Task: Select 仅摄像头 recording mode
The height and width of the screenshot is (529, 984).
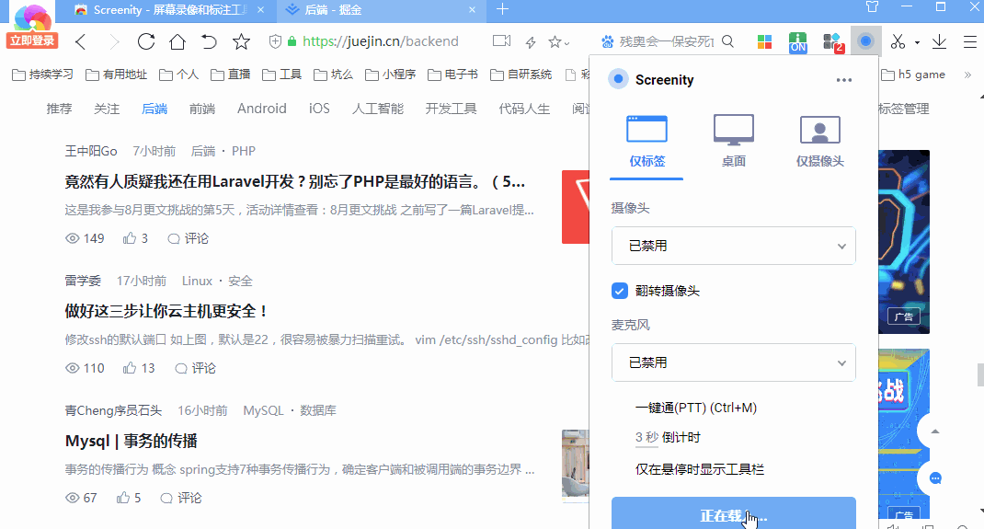Action: pos(819,142)
